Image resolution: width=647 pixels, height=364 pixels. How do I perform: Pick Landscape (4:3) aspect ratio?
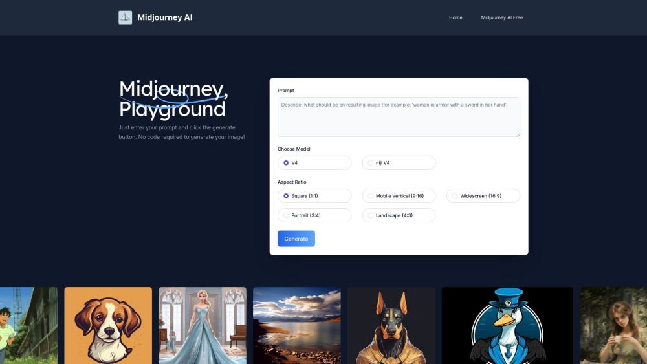click(x=399, y=215)
